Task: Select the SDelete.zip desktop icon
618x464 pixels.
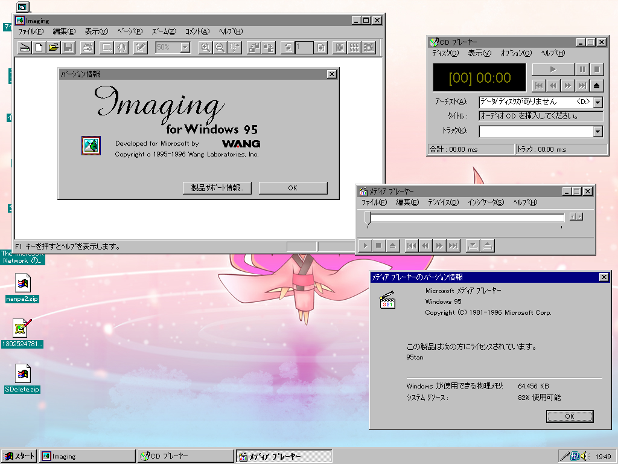Action: click(x=22, y=379)
